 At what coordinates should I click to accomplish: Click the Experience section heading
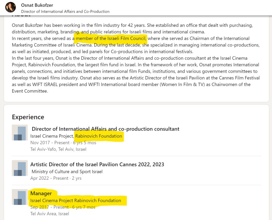[x=28, y=117]
